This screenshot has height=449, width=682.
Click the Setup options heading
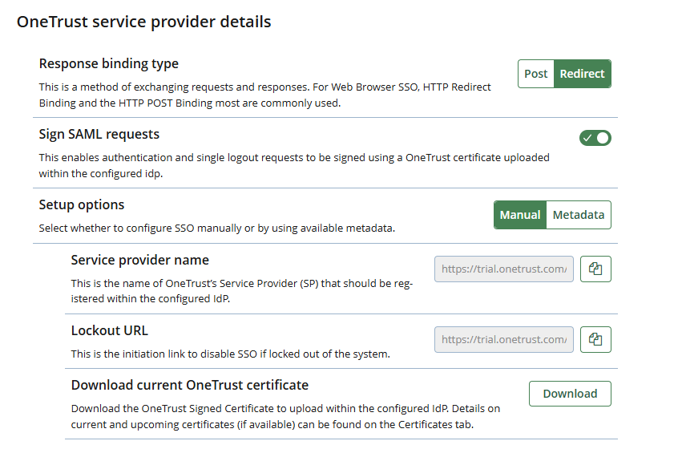[x=82, y=204]
